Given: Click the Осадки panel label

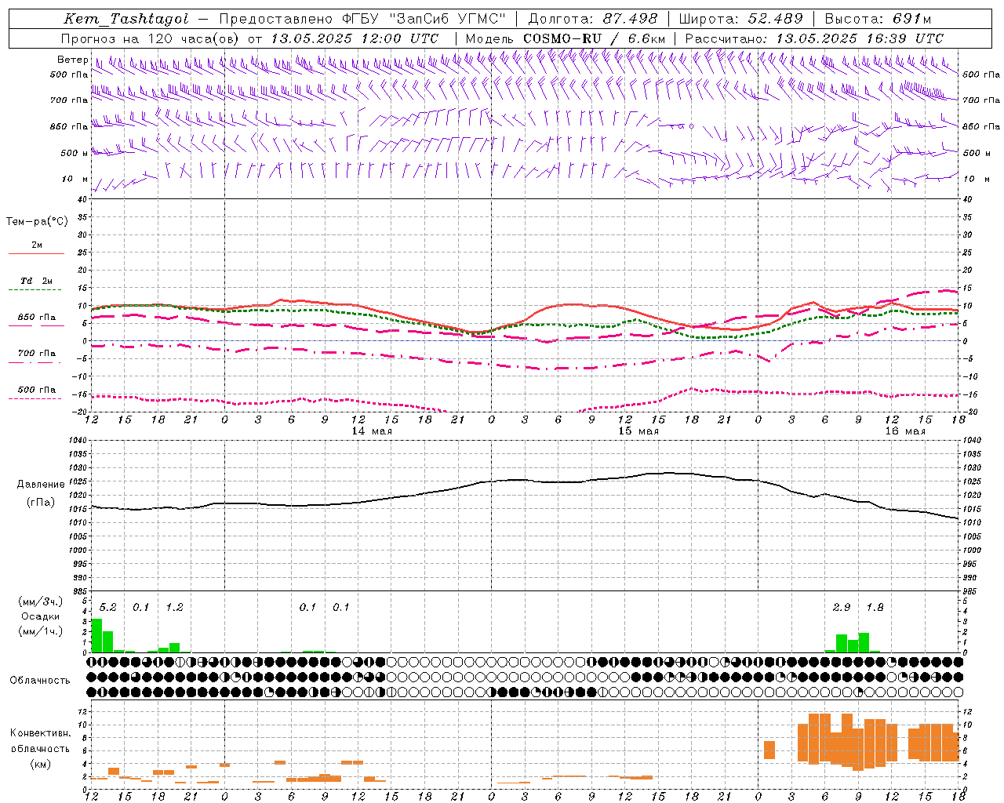Looking at the screenshot, I should coord(41,616).
